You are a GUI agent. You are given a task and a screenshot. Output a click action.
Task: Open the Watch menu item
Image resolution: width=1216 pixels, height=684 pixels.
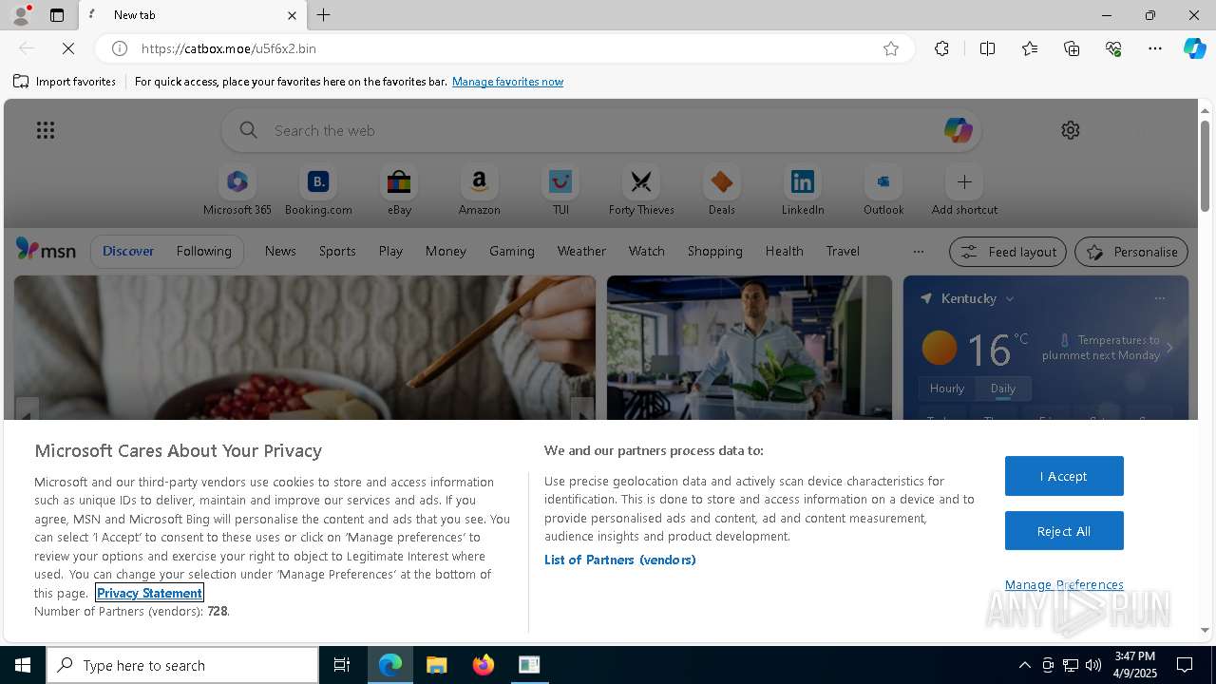647,251
